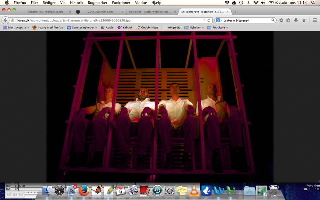Show the bookmarks list icon
The image size is (320, 200).
pos(288,20)
